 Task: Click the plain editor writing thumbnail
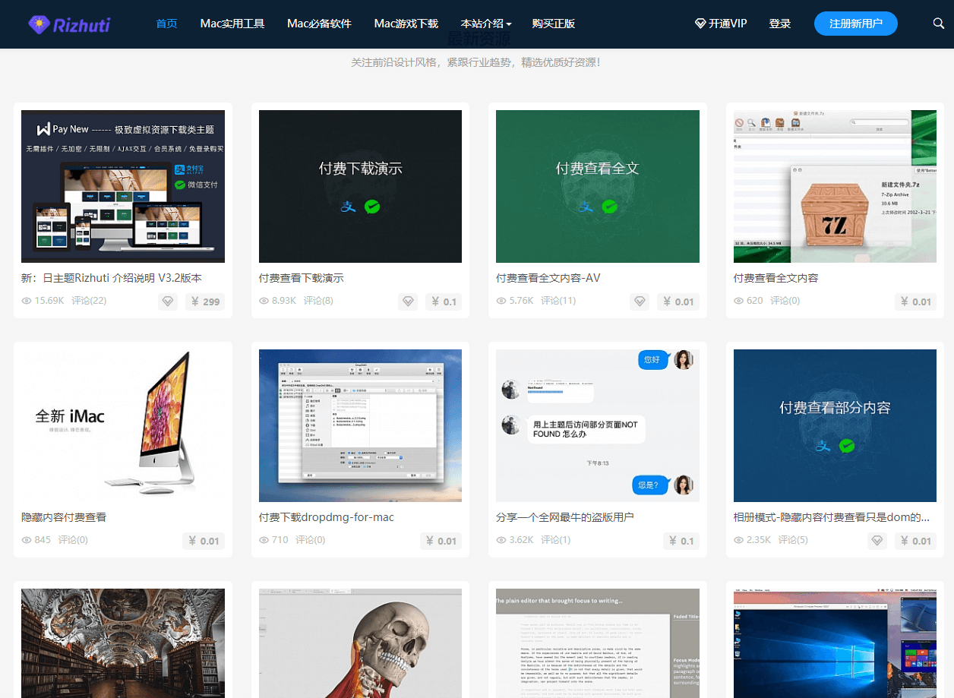(598, 643)
